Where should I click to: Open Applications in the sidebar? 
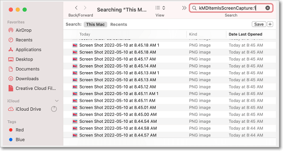25,49
